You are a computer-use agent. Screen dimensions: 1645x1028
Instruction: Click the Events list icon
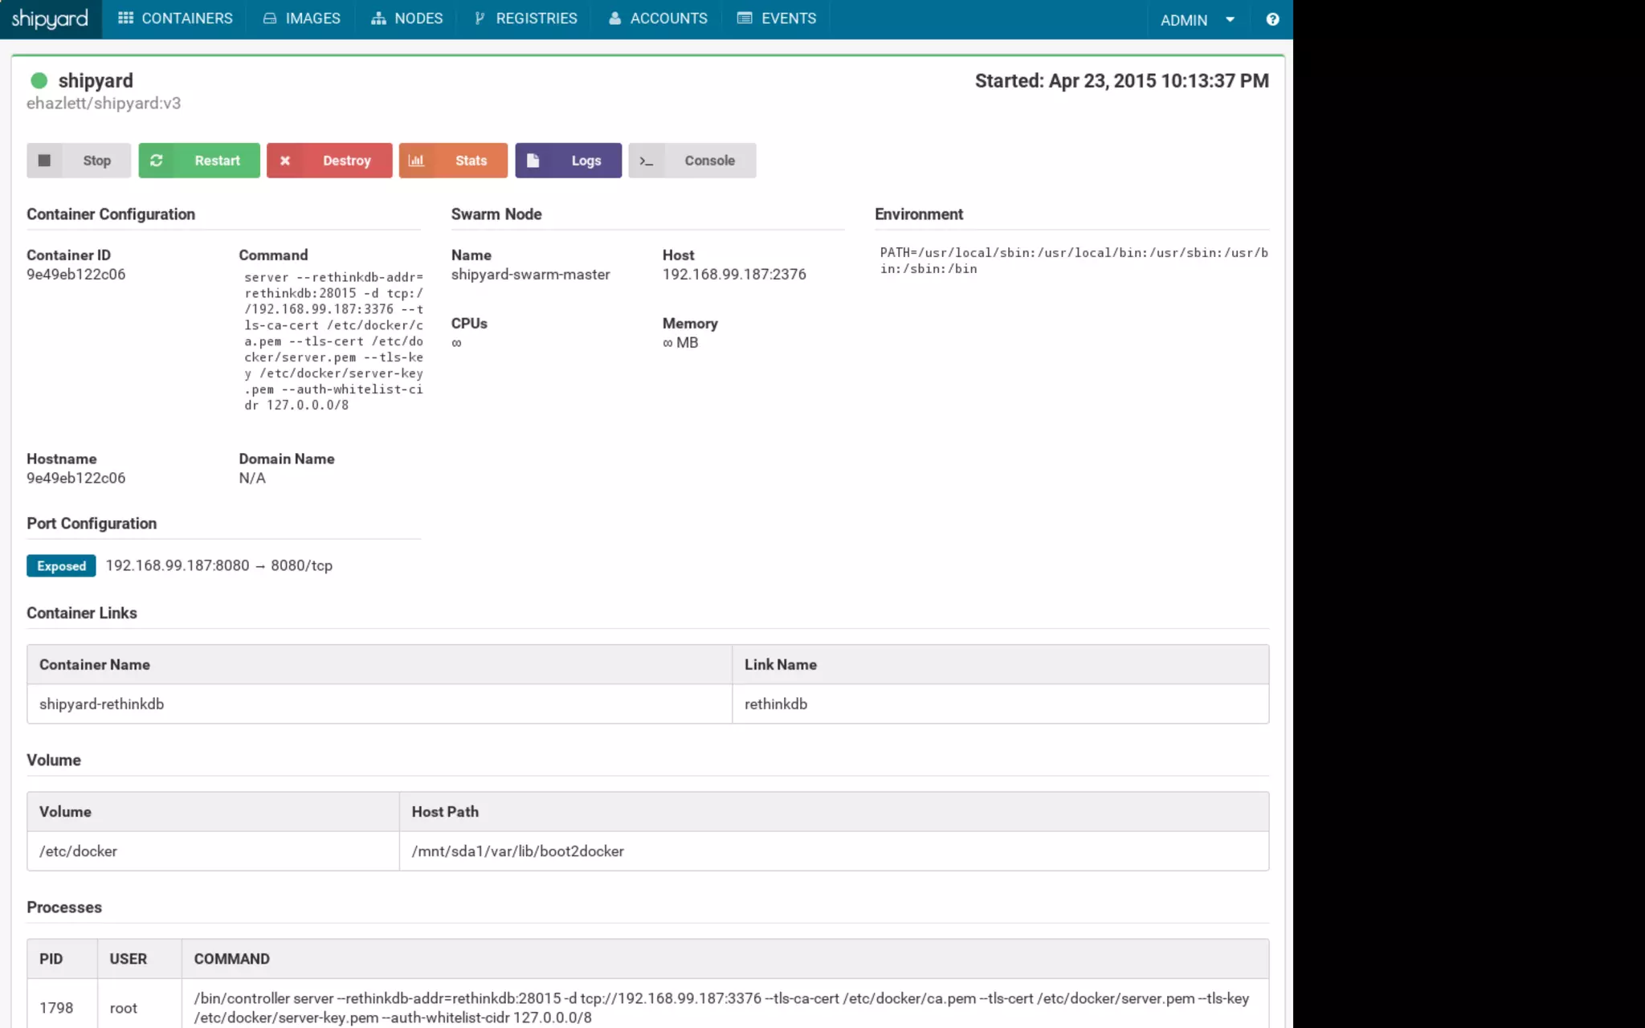pos(745,18)
